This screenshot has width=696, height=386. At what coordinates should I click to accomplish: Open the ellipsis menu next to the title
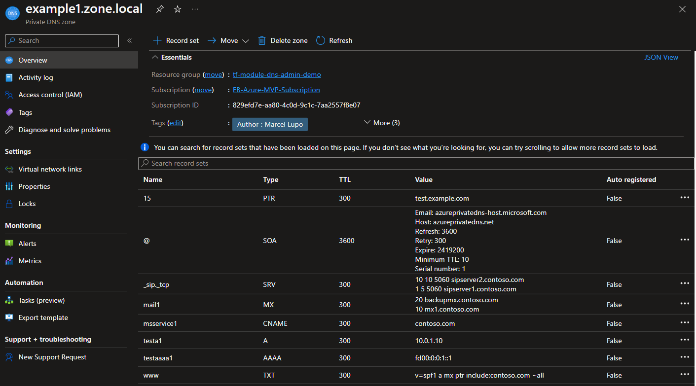click(195, 9)
